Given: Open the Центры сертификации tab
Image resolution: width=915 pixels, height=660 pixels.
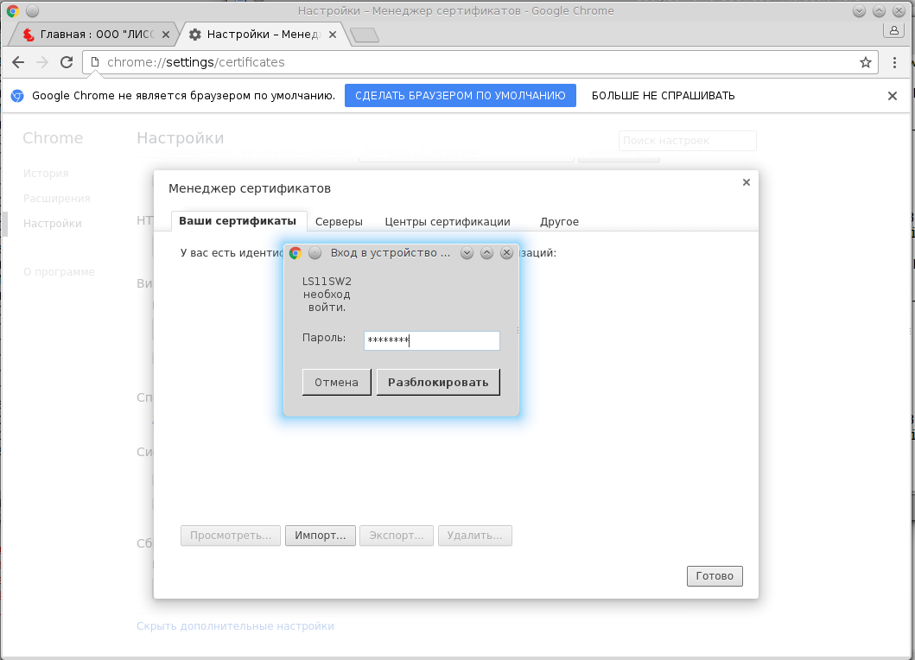Looking at the screenshot, I should tap(447, 222).
